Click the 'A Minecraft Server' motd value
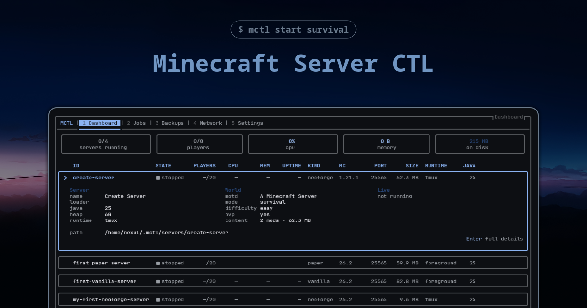Screen dimensions: 587x308 click(289, 196)
